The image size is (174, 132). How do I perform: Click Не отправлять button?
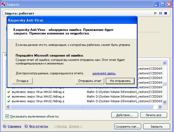coord(120,81)
